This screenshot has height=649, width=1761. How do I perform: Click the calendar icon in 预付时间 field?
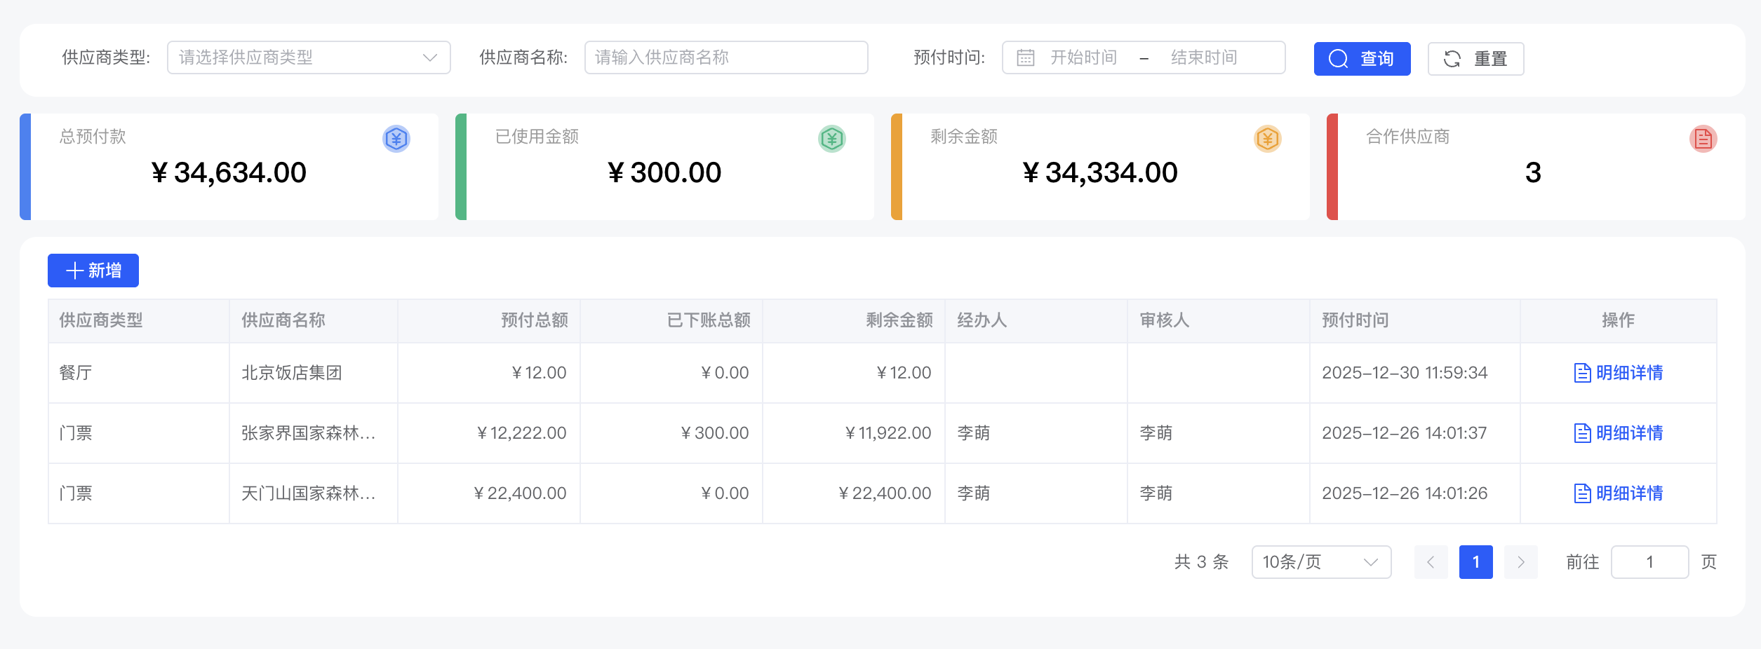1024,57
